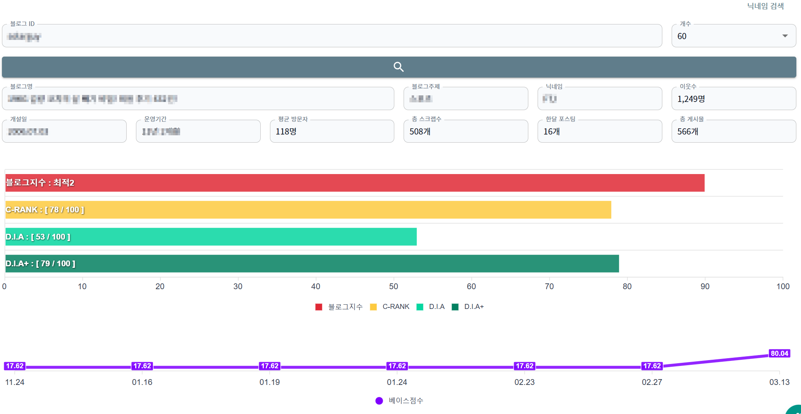The width and height of the screenshot is (801, 414).
Task: Open the 닉네임 검색 tab
Action: (x=765, y=6)
